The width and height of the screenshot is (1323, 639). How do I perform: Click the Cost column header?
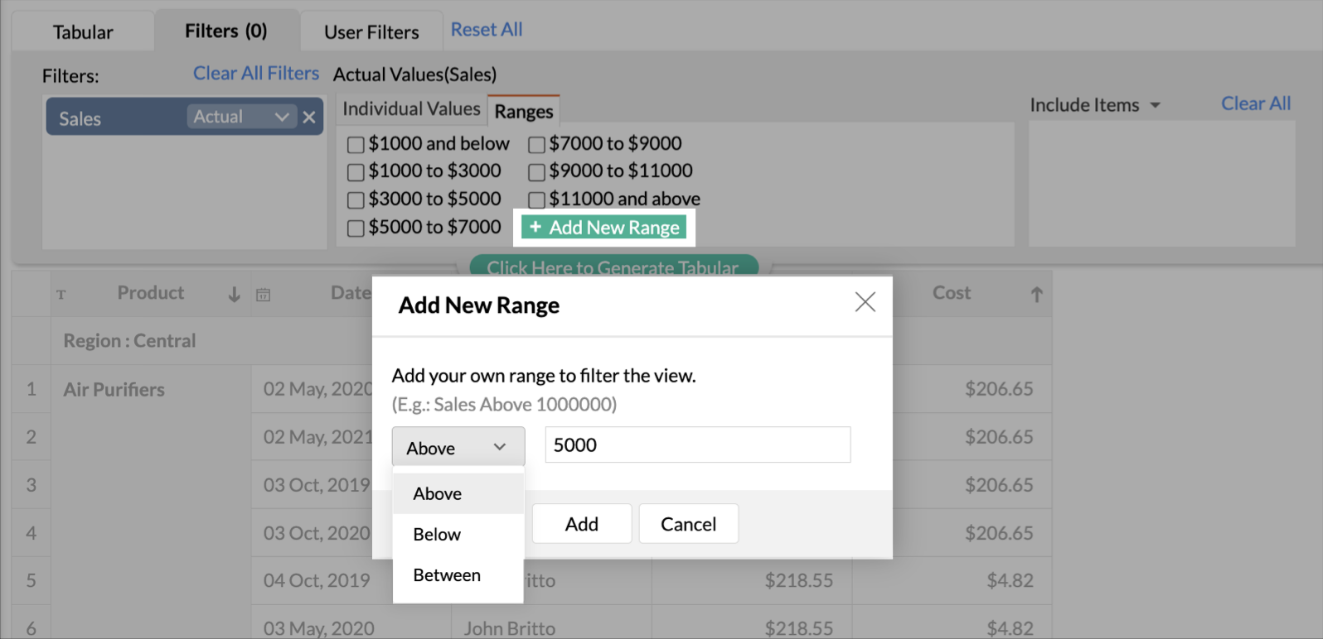click(x=952, y=293)
